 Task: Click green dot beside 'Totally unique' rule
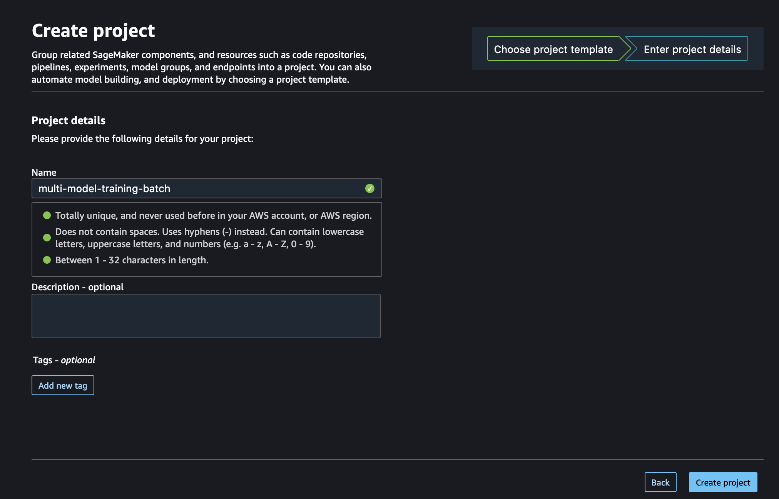47,215
